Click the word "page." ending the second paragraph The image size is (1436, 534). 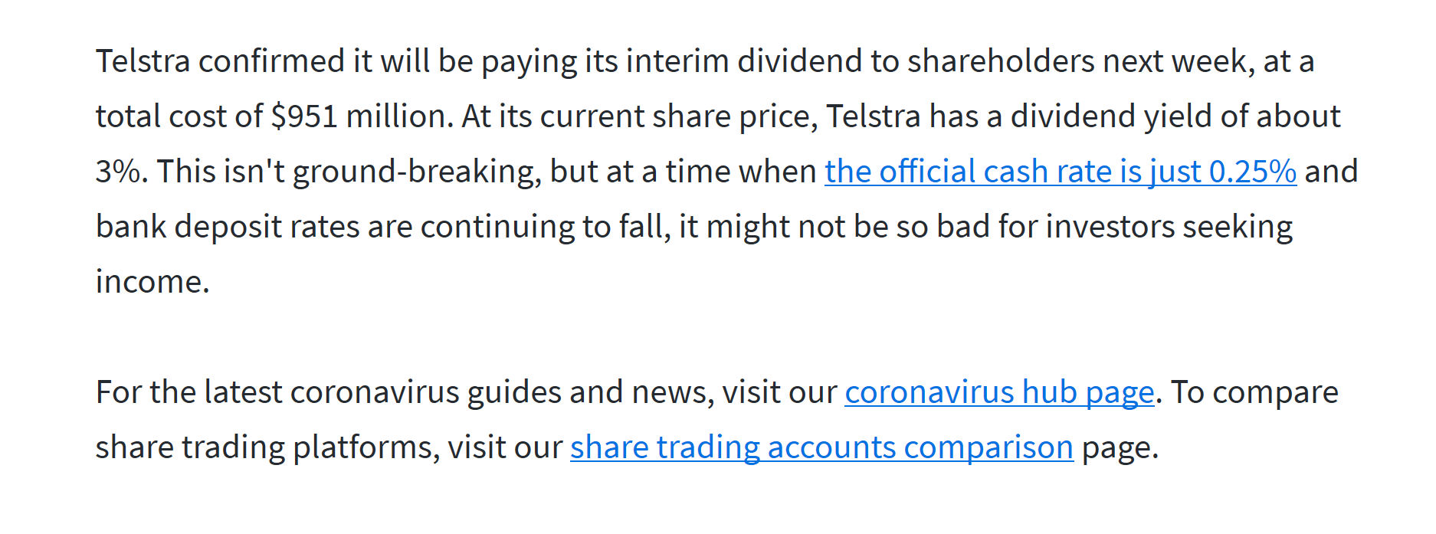coord(1120,447)
